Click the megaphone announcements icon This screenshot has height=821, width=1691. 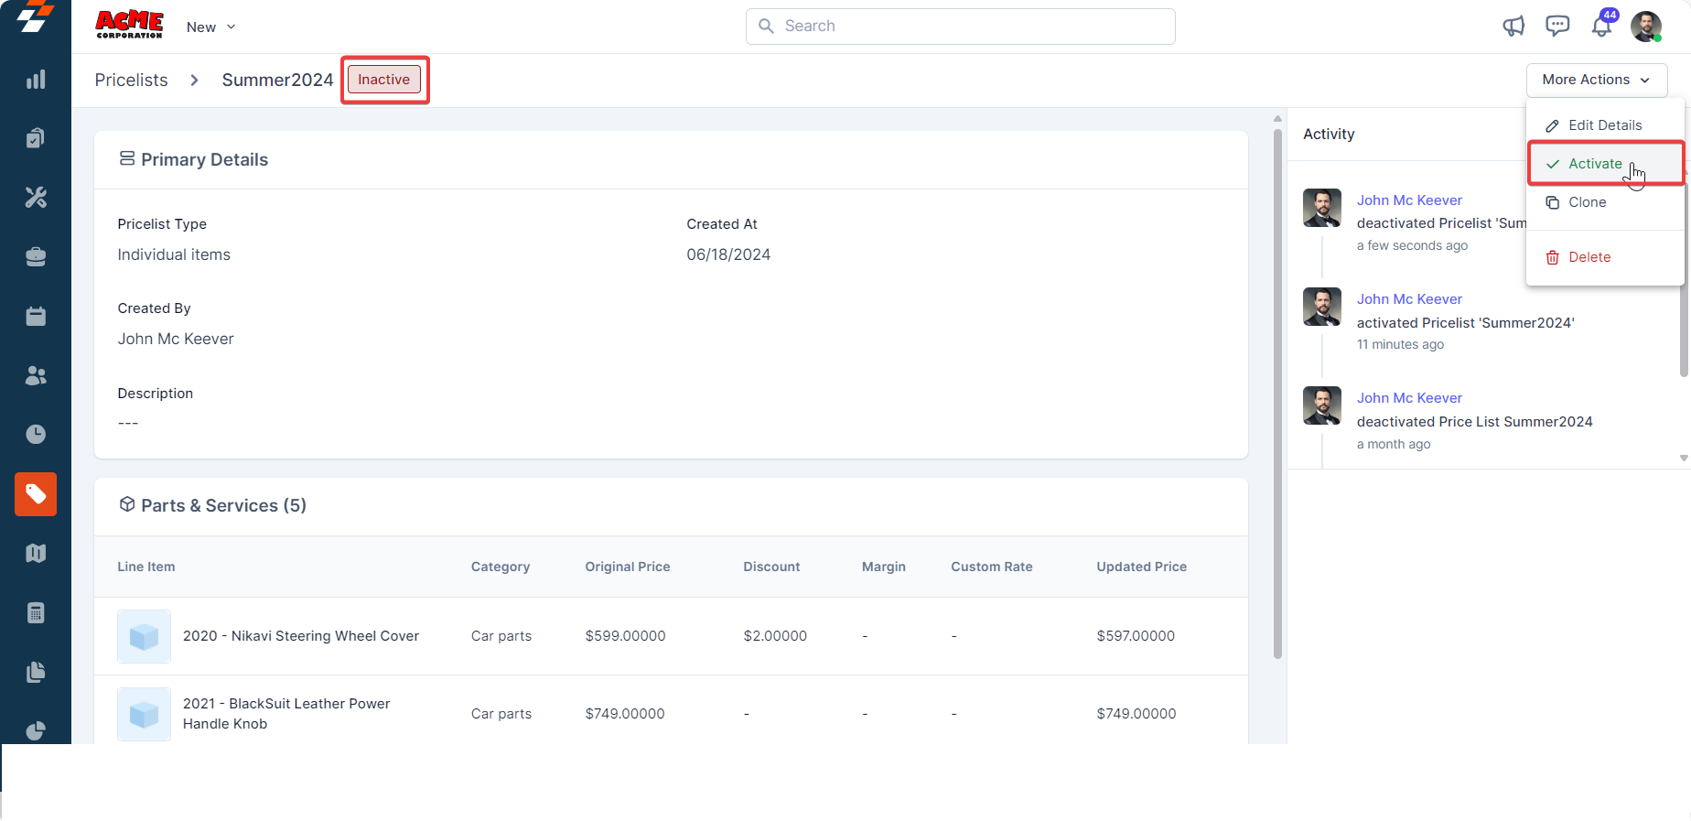(x=1513, y=27)
